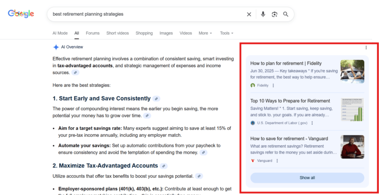
Task: Click the Fidelity article thumbnail image
Action: pyautogui.click(x=352, y=72)
